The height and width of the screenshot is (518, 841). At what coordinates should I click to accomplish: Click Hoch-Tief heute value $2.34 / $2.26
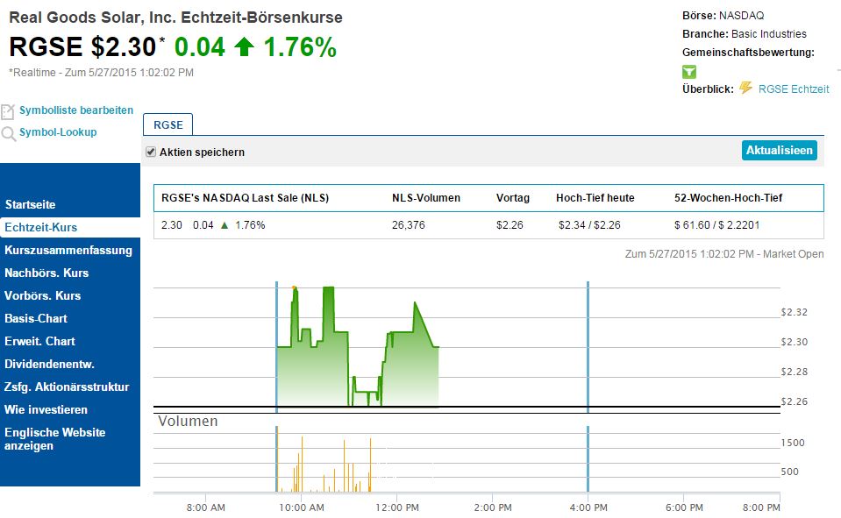589,225
